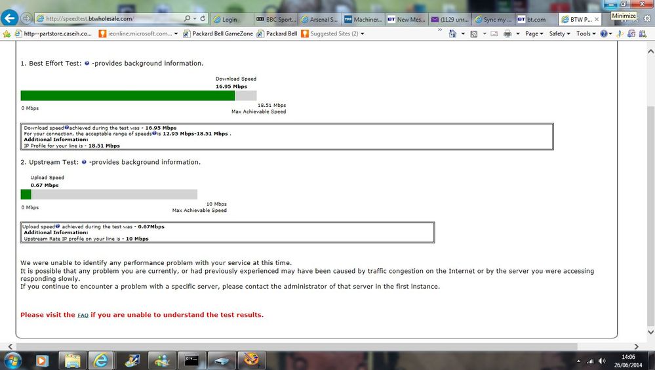The width and height of the screenshot is (655, 370).
Task: Click the volume speaker icon in system tray
Action: point(602,360)
